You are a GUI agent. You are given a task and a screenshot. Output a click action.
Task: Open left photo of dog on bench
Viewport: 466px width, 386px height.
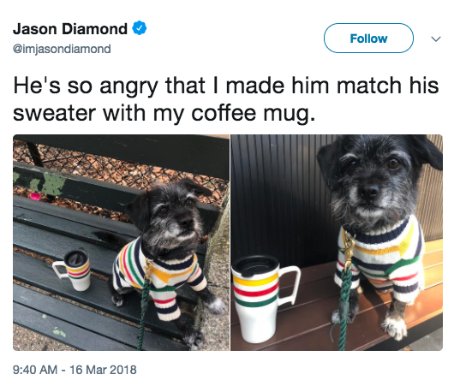(122, 242)
